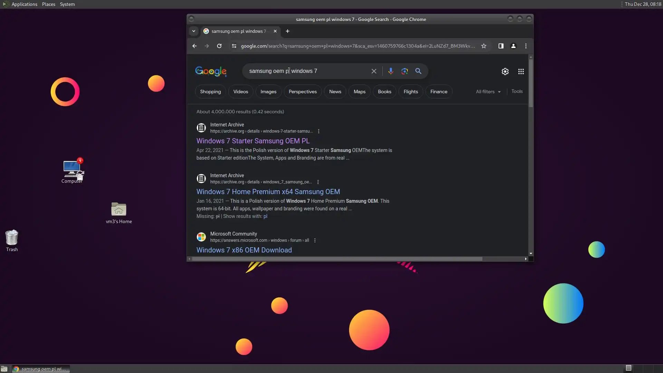Expand the All filters dropdown
663x373 pixels.
(488, 92)
